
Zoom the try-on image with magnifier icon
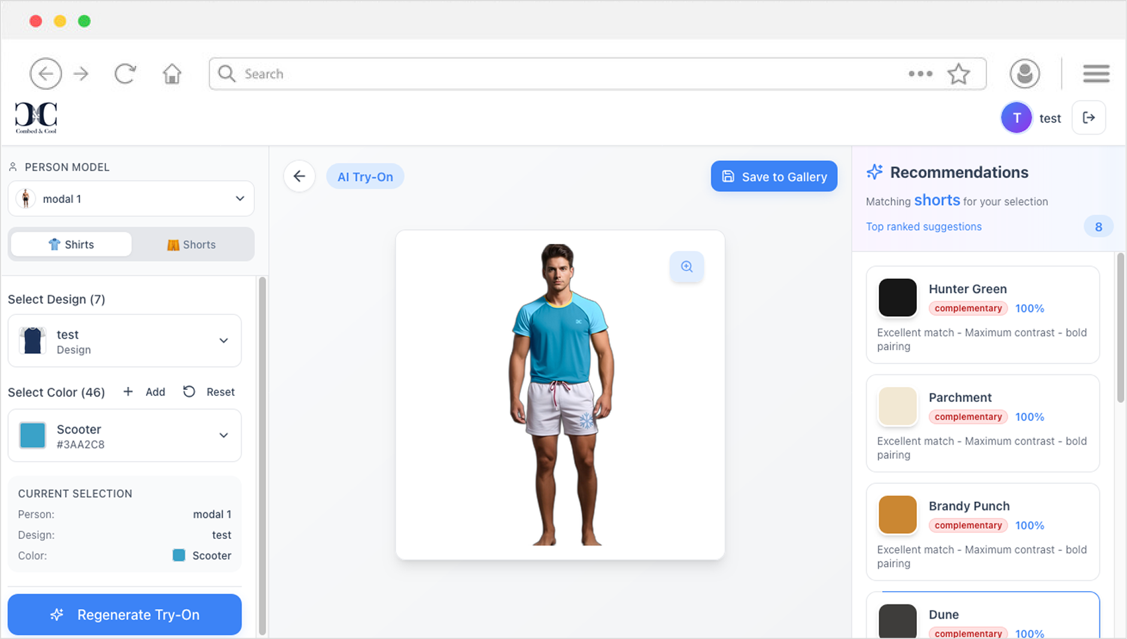tap(686, 266)
